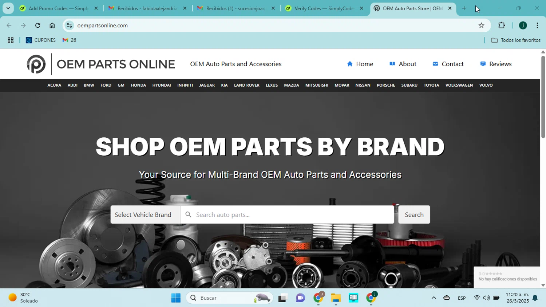Open the tab search dropdown arrow
The width and height of the screenshot is (546, 307).
tap(8, 8)
